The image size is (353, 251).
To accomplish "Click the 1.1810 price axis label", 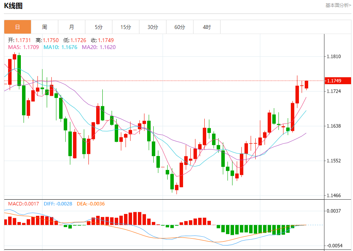I will [x=334, y=56].
